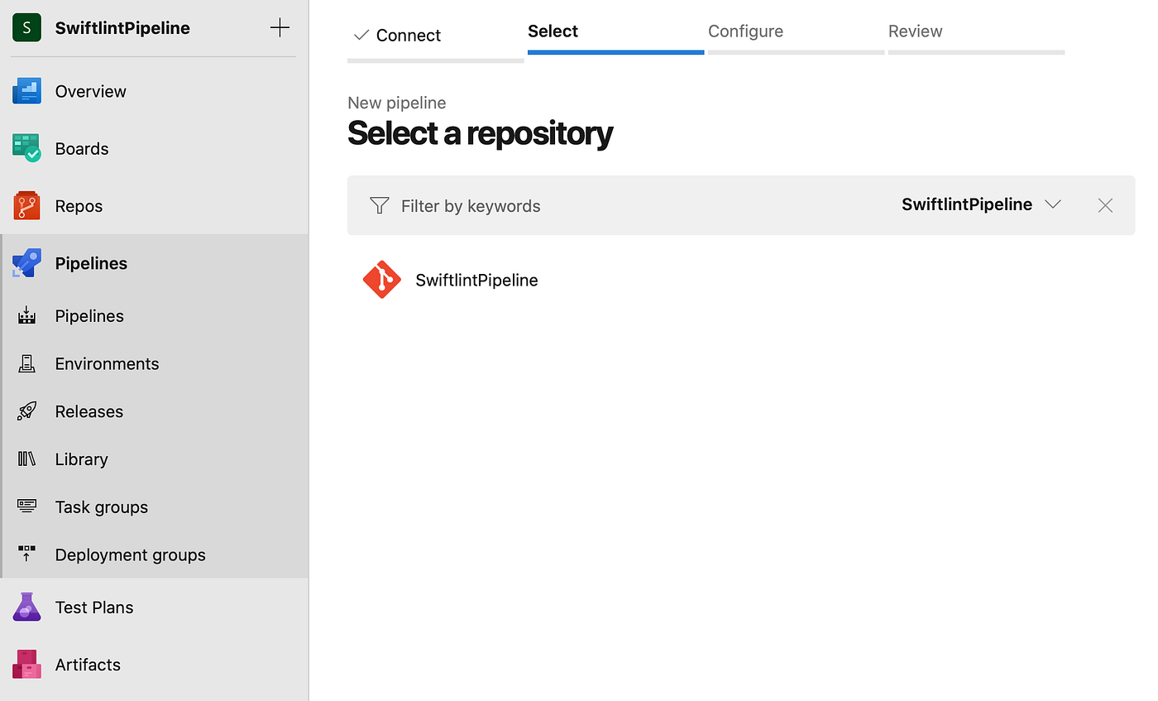Viewport: 1158px width, 701px height.
Task: Click the Overview icon in sidebar
Action: coord(26,91)
